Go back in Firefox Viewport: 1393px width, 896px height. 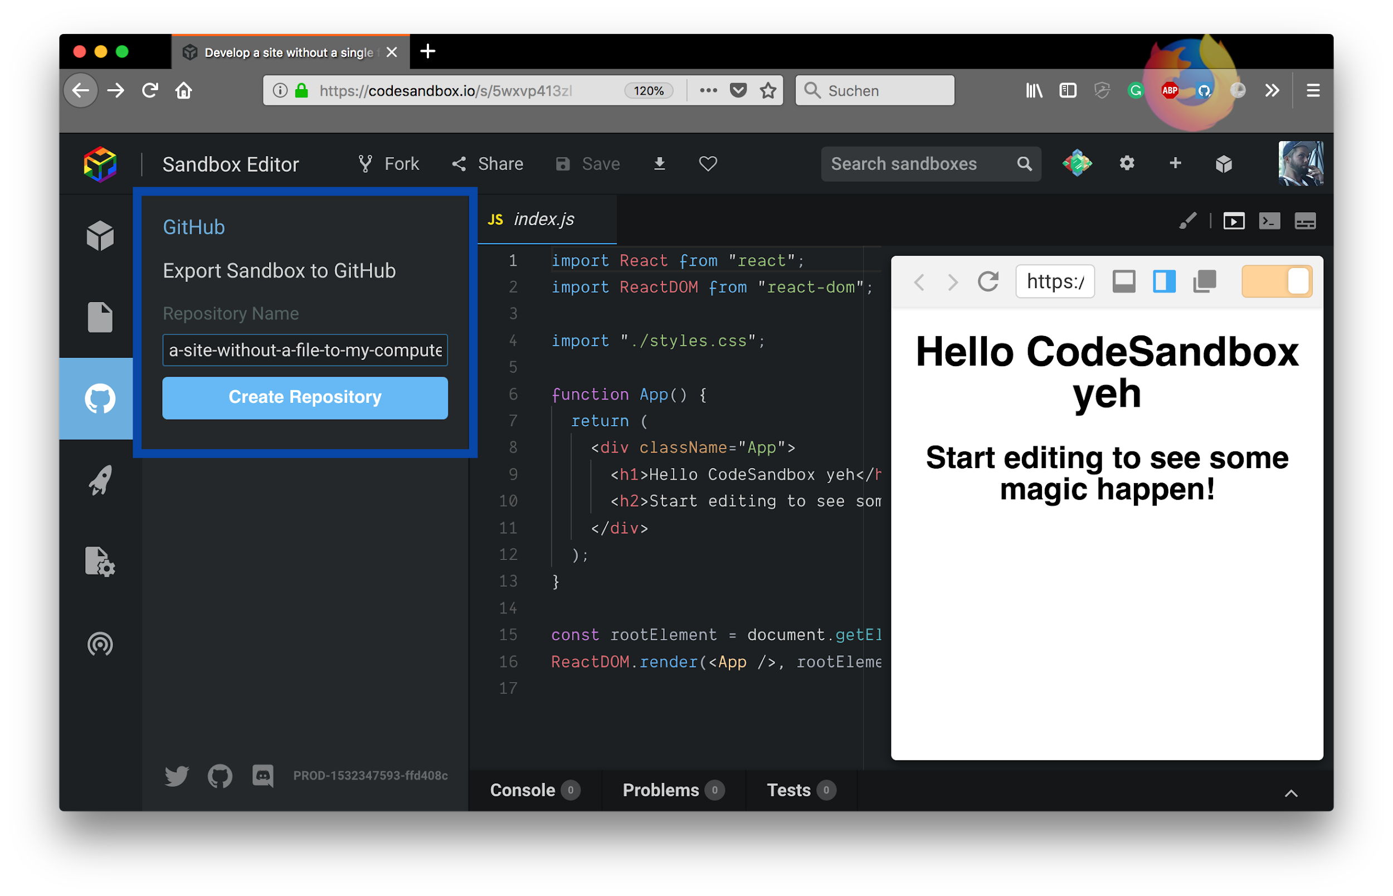(81, 90)
